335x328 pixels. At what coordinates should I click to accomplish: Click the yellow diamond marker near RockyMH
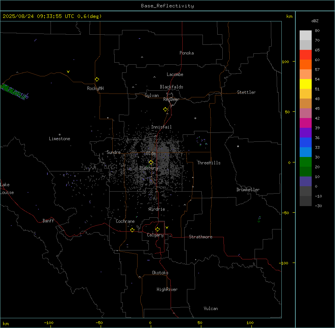97,79
